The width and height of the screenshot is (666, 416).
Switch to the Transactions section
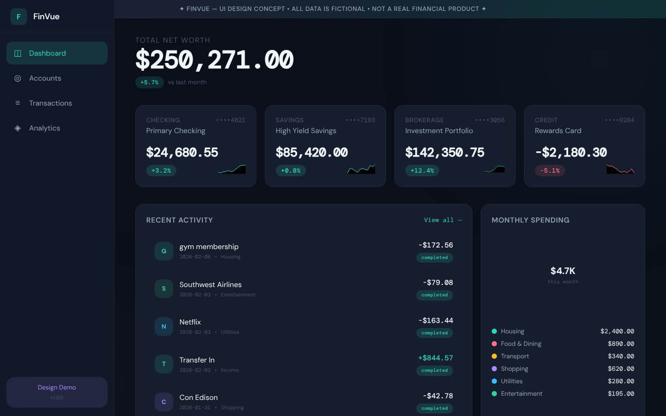point(50,103)
